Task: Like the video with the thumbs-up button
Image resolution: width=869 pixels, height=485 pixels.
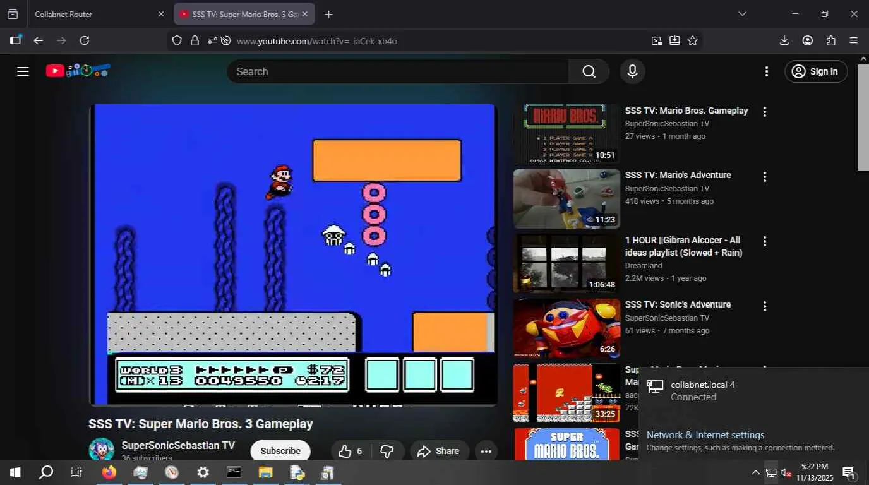Action: (x=351, y=451)
